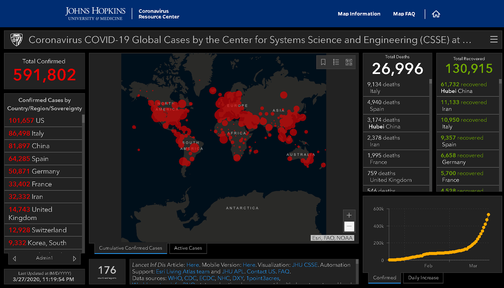
Task: Open the WHO data source link
Action: 175,278
